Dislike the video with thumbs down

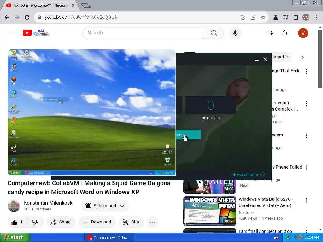(35, 222)
